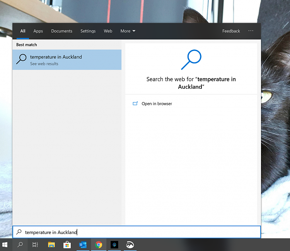This screenshot has height=251, width=290.
Task: Select the Web search tab
Action: pos(108,31)
